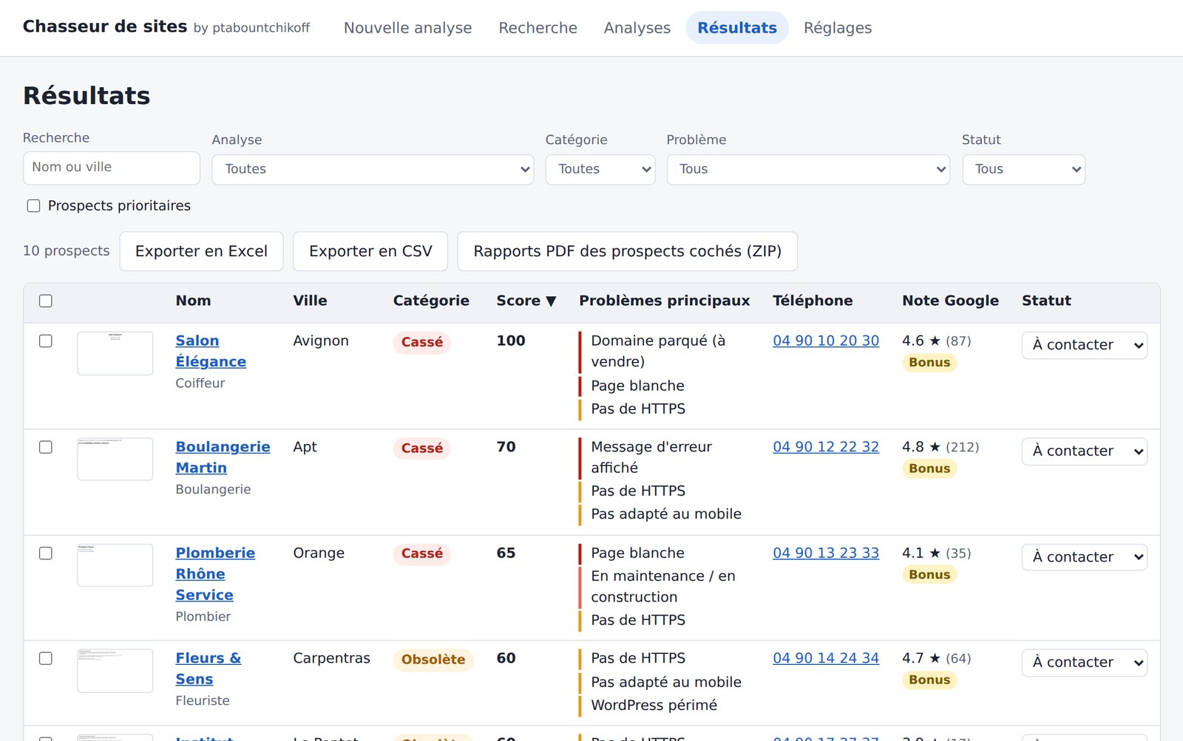Sort the table by the Score column
The height and width of the screenshot is (741, 1183).
(x=526, y=301)
